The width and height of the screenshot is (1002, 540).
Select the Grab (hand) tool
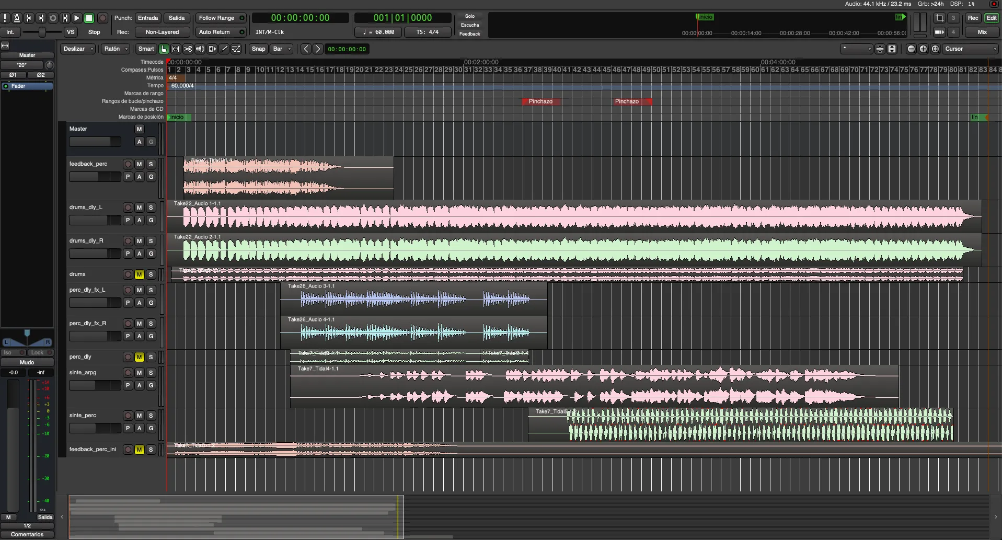tap(164, 49)
